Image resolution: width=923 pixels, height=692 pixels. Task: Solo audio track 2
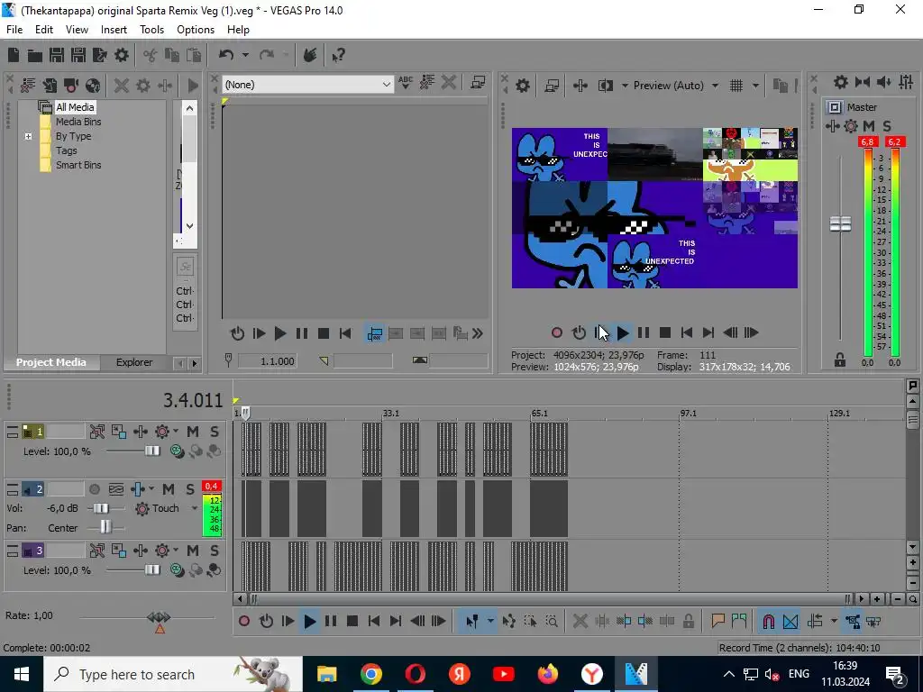(x=190, y=489)
